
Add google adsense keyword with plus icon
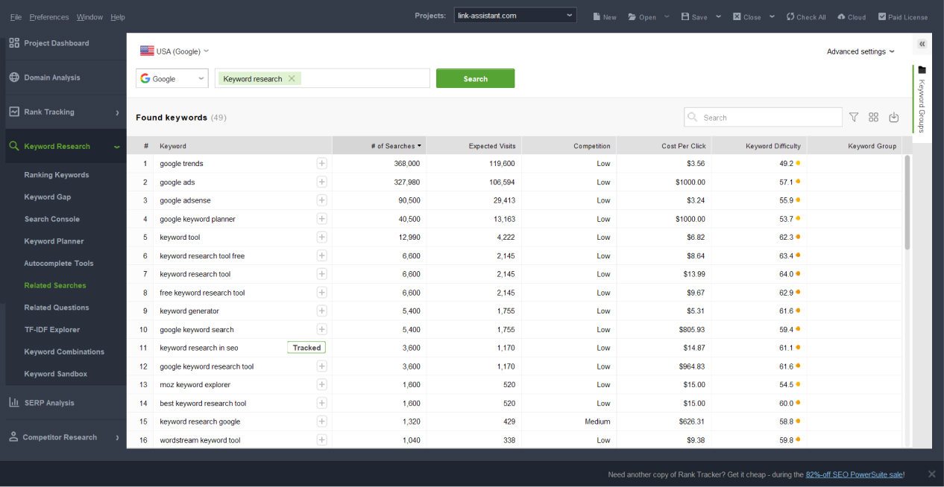(x=321, y=200)
